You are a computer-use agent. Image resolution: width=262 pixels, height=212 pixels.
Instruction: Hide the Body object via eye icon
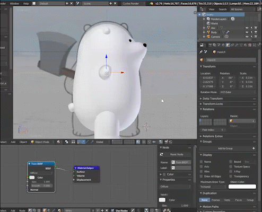tap(247, 32)
